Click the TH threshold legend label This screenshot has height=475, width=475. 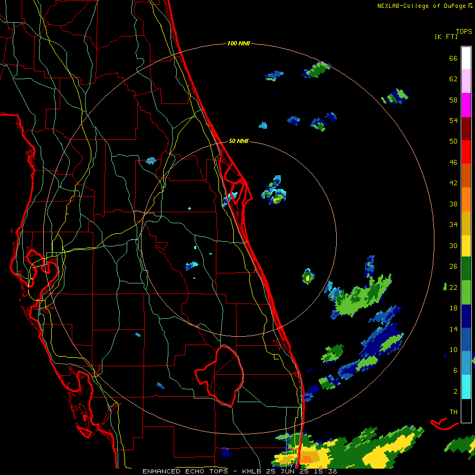(x=453, y=412)
